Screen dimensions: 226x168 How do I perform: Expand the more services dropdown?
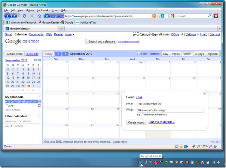70,34
